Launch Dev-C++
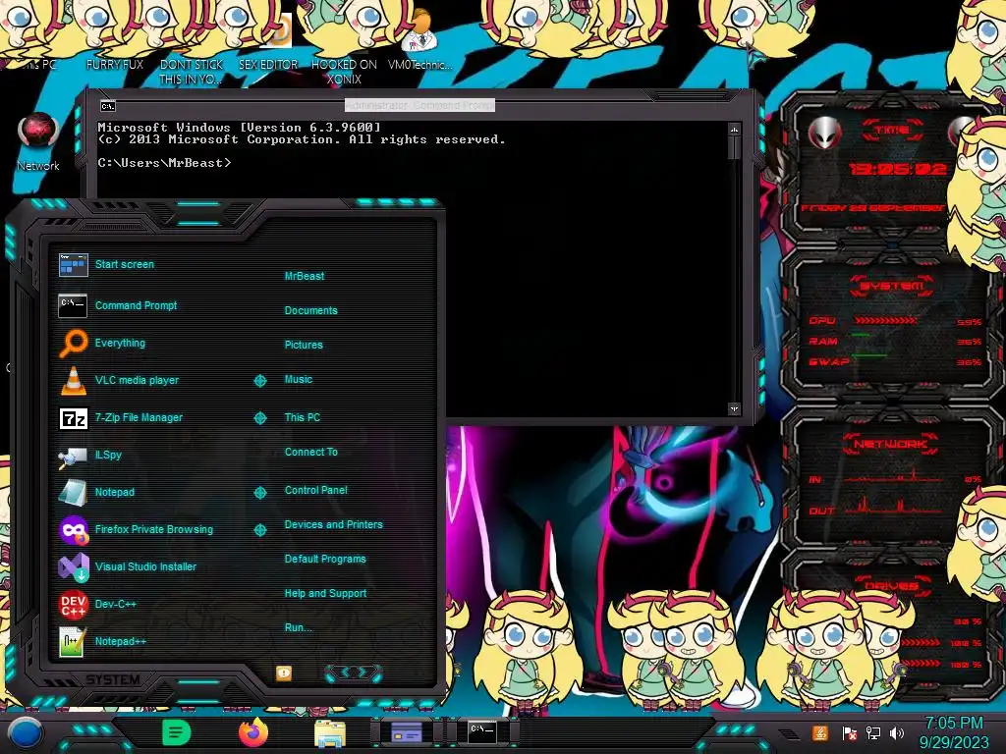 pyautogui.click(x=97, y=604)
